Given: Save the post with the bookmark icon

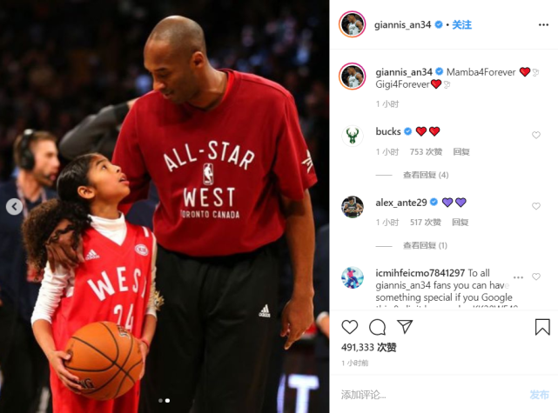Looking at the screenshot, I should [542, 327].
